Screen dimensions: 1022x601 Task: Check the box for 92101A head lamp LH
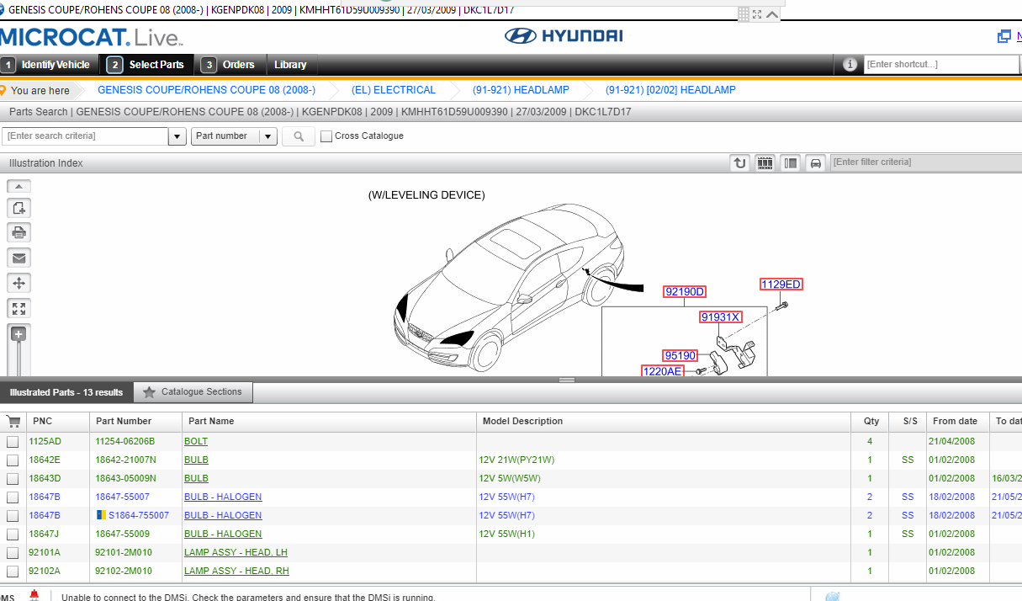pyautogui.click(x=13, y=553)
